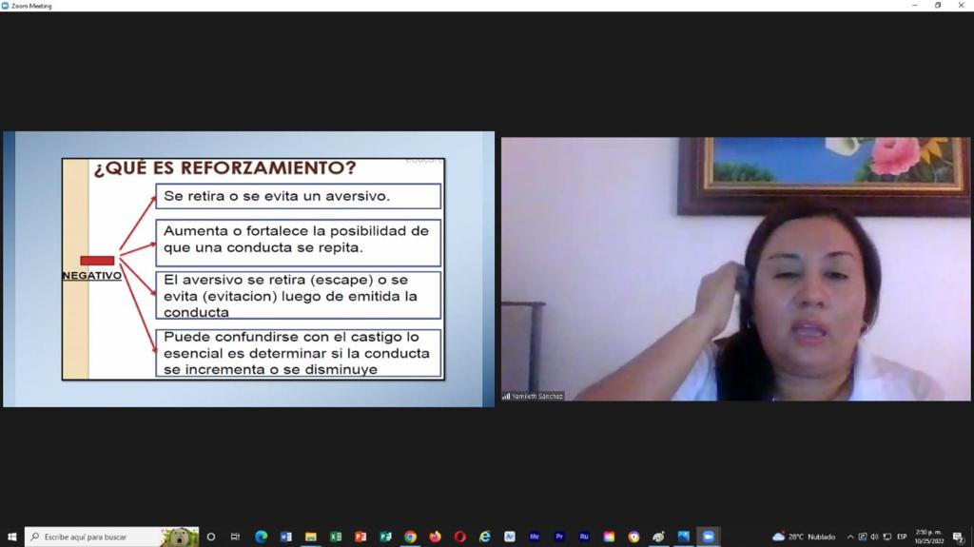The width and height of the screenshot is (974, 547).
Task: Show hidden system tray icons
Action: click(850, 537)
